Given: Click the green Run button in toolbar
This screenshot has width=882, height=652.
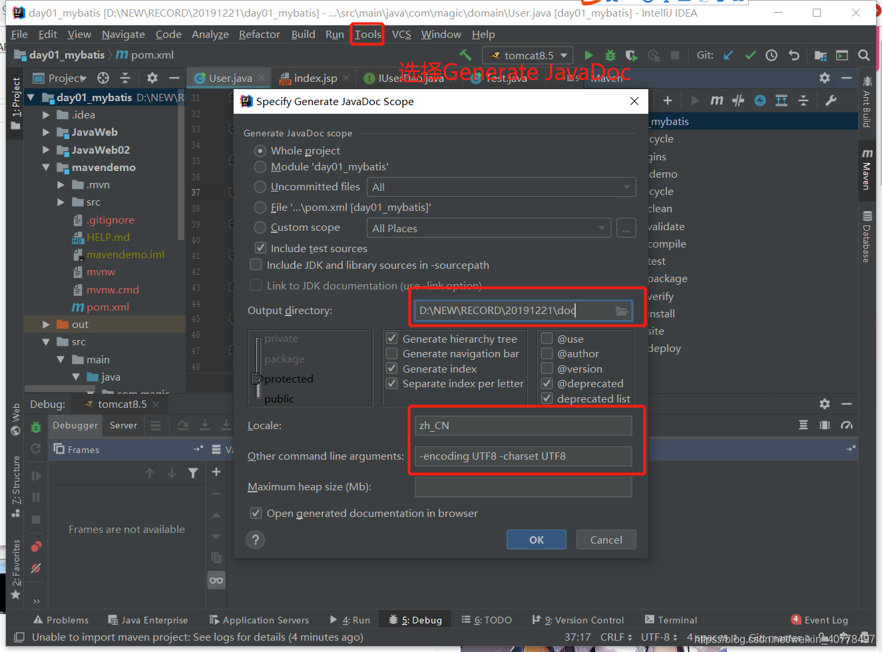Looking at the screenshot, I should click(x=588, y=55).
